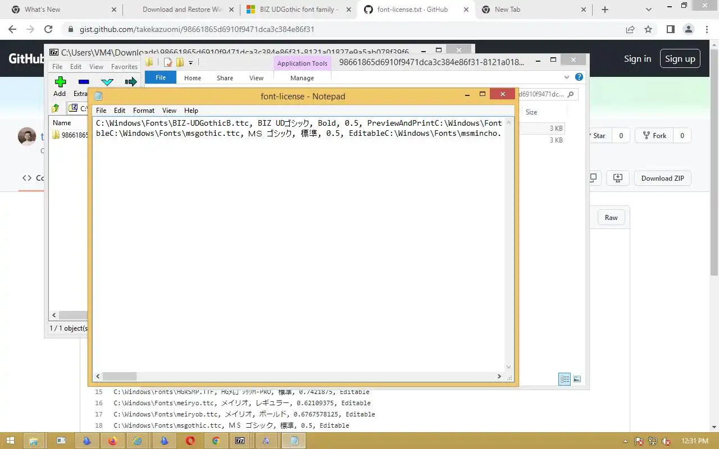Click the Test icon in 7-Zip toolbar
The height and width of the screenshot is (449, 719).
[x=107, y=82]
